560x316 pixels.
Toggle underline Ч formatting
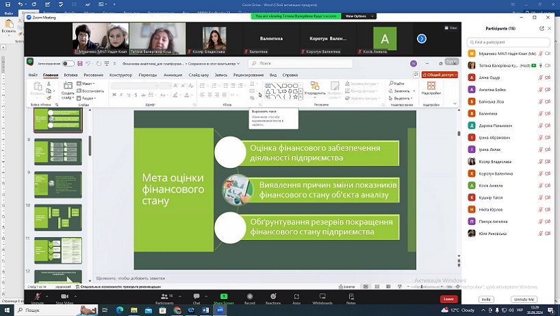click(x=129, y=95)
